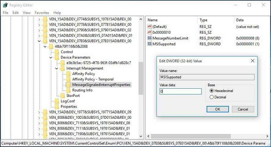Expand the VEN_8086&DEV_7110 key
The image size is (271, 147).
(x=39, y=123)
